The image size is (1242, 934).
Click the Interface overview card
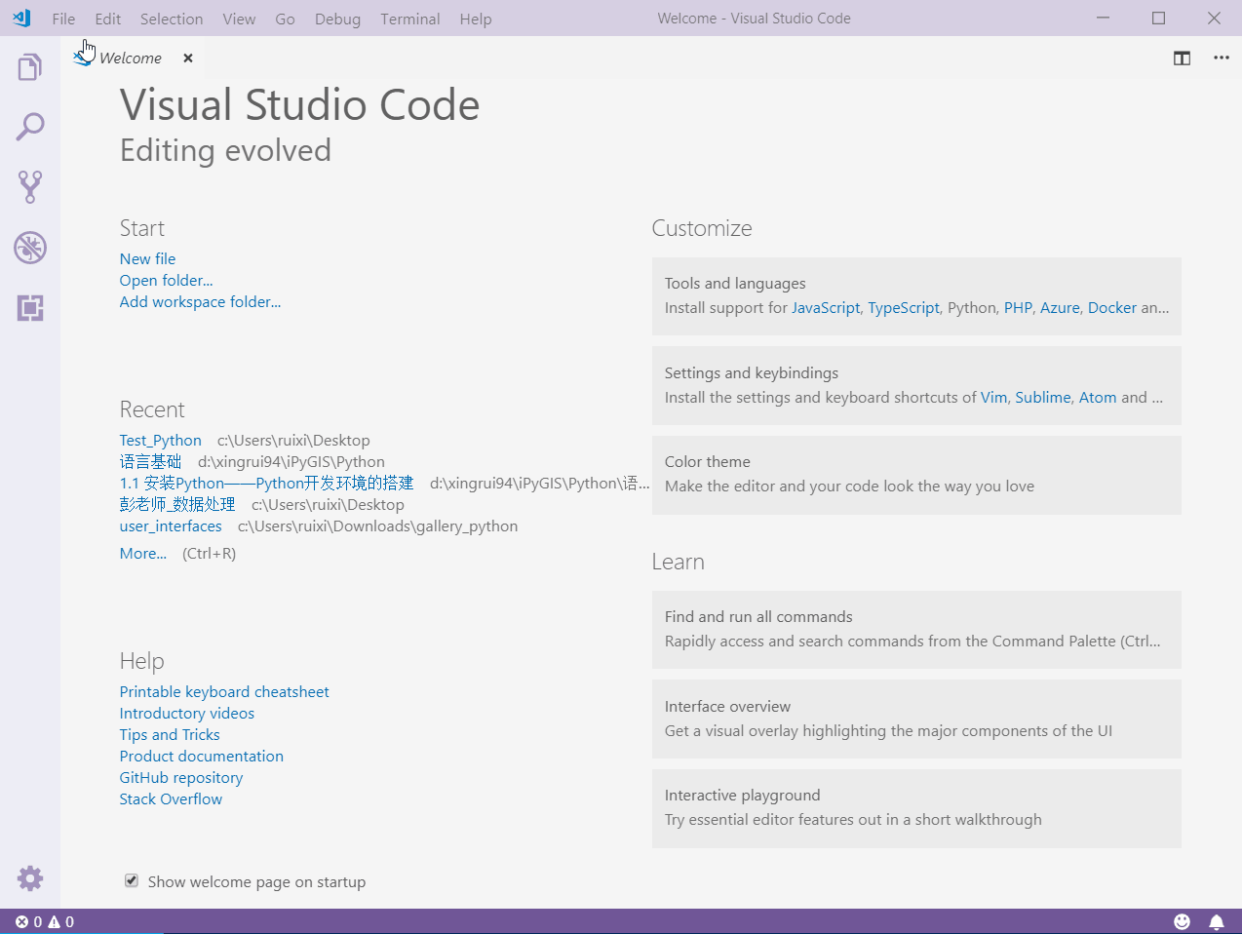coord(916,720)
